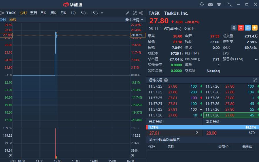Click ask price 28.00
This screenshot has width=259, height=162.
coord(211,133)
